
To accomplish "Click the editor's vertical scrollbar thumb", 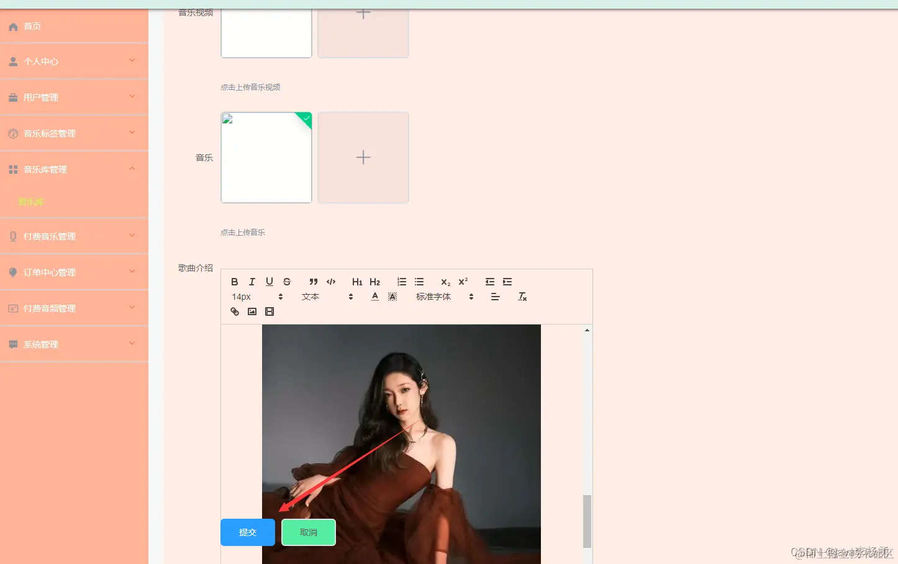I will 587,521.
